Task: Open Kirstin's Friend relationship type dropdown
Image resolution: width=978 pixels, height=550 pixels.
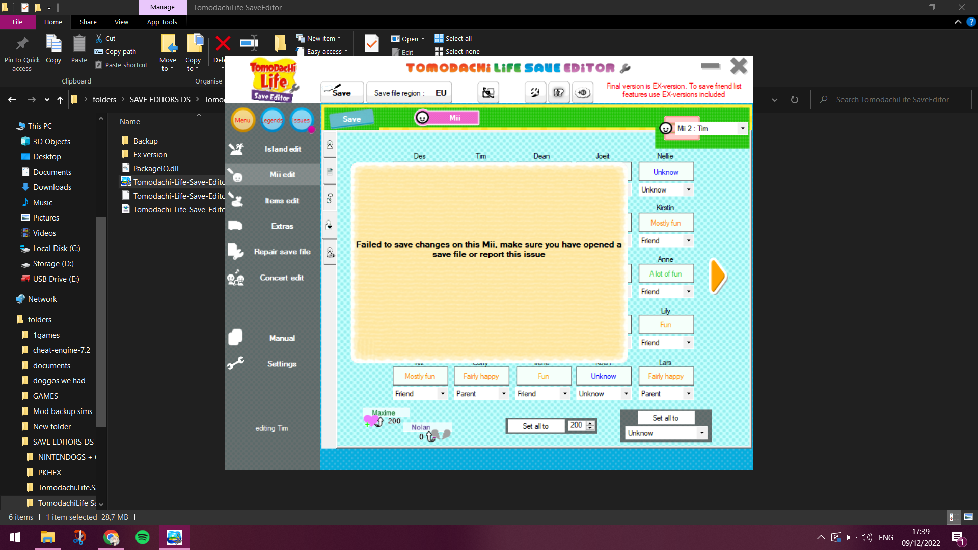Action: tap(688, 240)
